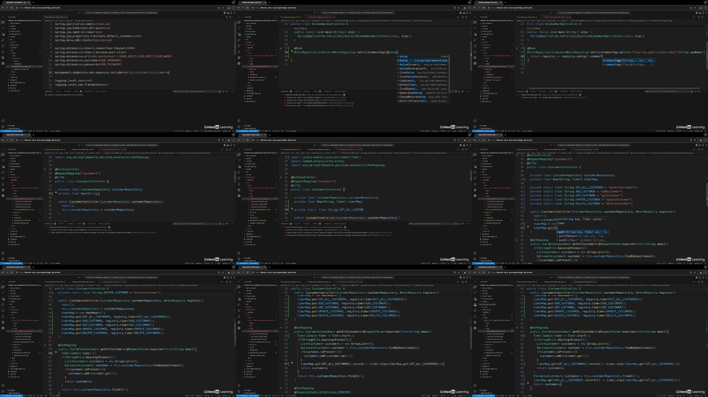The width and height of the screenshot is (708, 397).
Task: Toggle bottom panel in timerMap.put suggestions frame
Action: (x=700, y=145)
